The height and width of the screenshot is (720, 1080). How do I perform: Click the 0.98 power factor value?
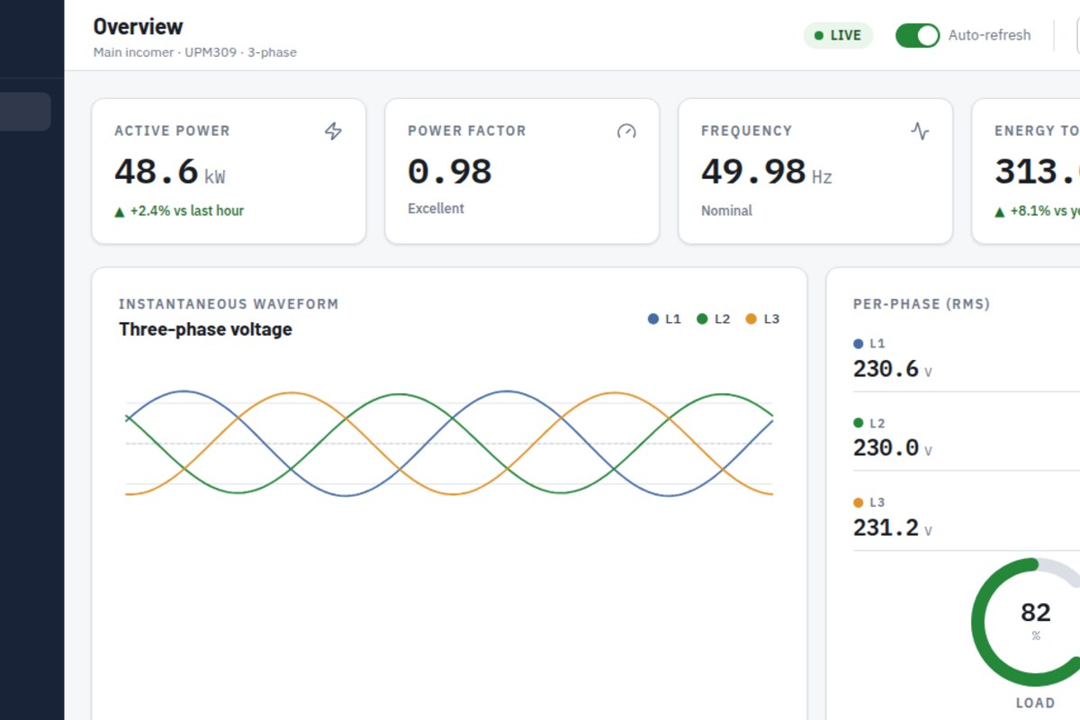tap(450, 171)
